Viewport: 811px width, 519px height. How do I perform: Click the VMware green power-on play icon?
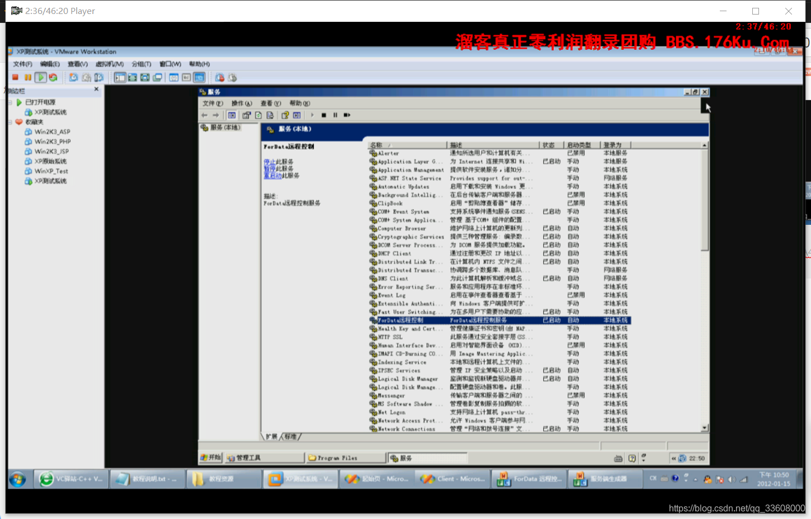41,77
